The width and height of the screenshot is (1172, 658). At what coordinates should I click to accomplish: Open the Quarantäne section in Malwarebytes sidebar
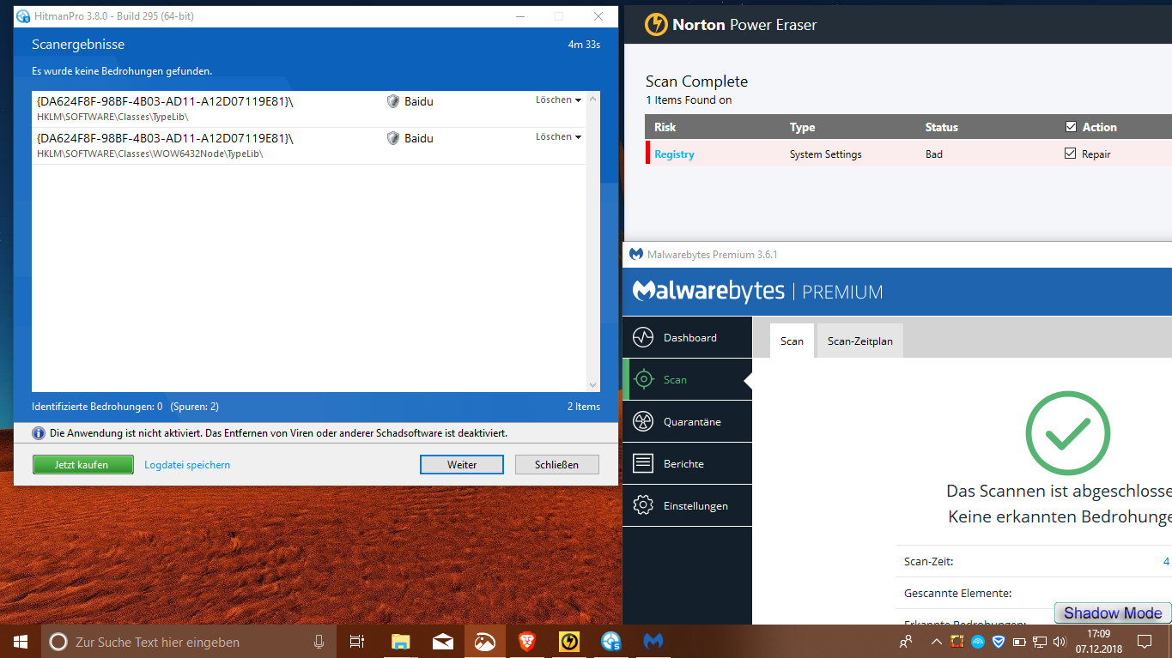click(x=687, y=421)
